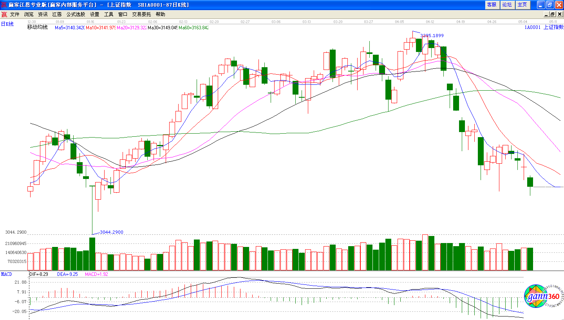Select the 05-04 date on the time axis
Screen dimensions: 564x320
pyautogui.click(x=523, y=22)
